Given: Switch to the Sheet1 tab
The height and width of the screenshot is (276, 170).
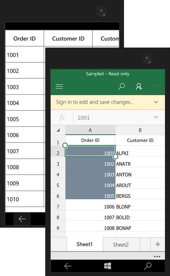Looking at the screenshot, I should tap(85, 244).
